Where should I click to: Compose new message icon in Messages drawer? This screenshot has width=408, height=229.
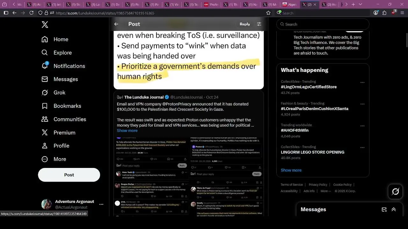(x=384, y=209)
